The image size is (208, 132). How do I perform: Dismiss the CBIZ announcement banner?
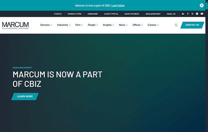(201, 5)
